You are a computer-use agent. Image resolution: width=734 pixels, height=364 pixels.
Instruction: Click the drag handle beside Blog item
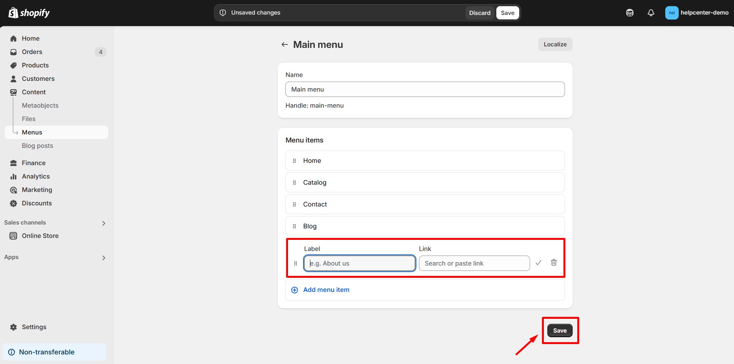294,226
